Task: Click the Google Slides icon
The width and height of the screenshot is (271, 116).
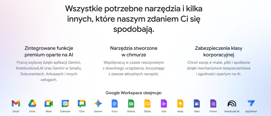Action: click(147, 103)
